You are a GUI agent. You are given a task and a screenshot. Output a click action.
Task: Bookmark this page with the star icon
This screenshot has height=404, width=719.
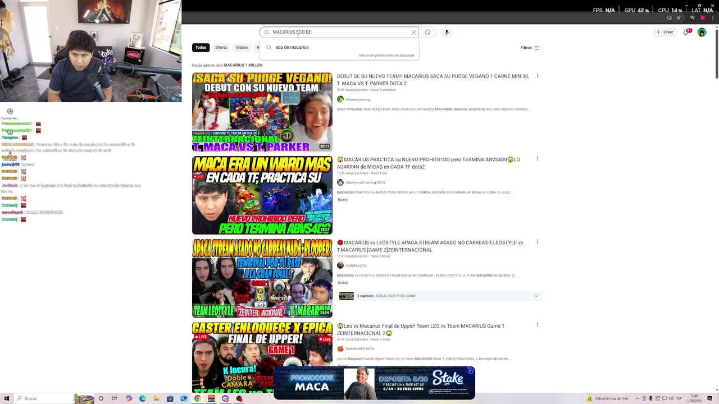(679, 17)
